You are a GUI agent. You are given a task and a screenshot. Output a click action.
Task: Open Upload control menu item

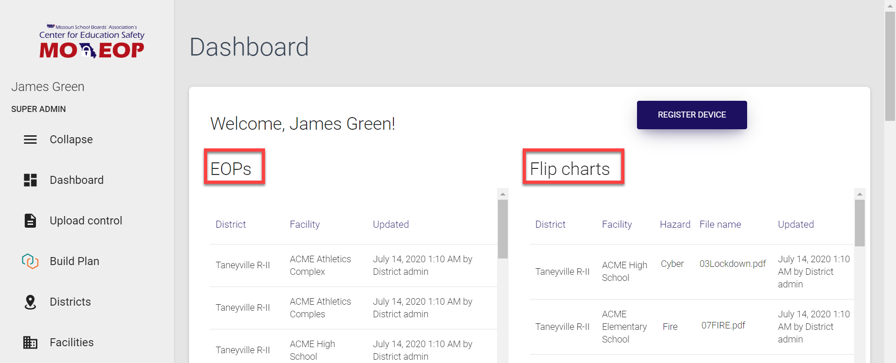[x=86, y=221]
